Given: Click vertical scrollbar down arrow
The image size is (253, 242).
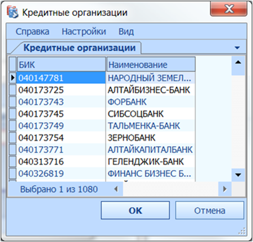Looking at the screenshot, I should (x=238, y=175).
